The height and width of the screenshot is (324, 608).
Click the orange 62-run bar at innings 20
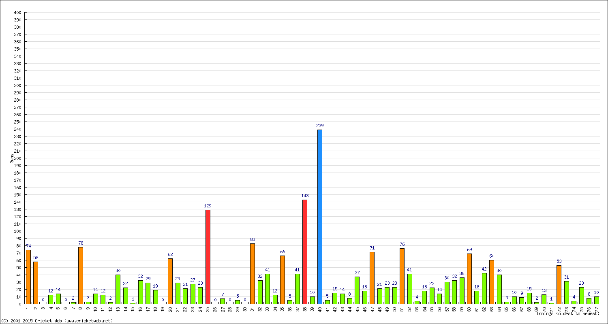(170, 281)
